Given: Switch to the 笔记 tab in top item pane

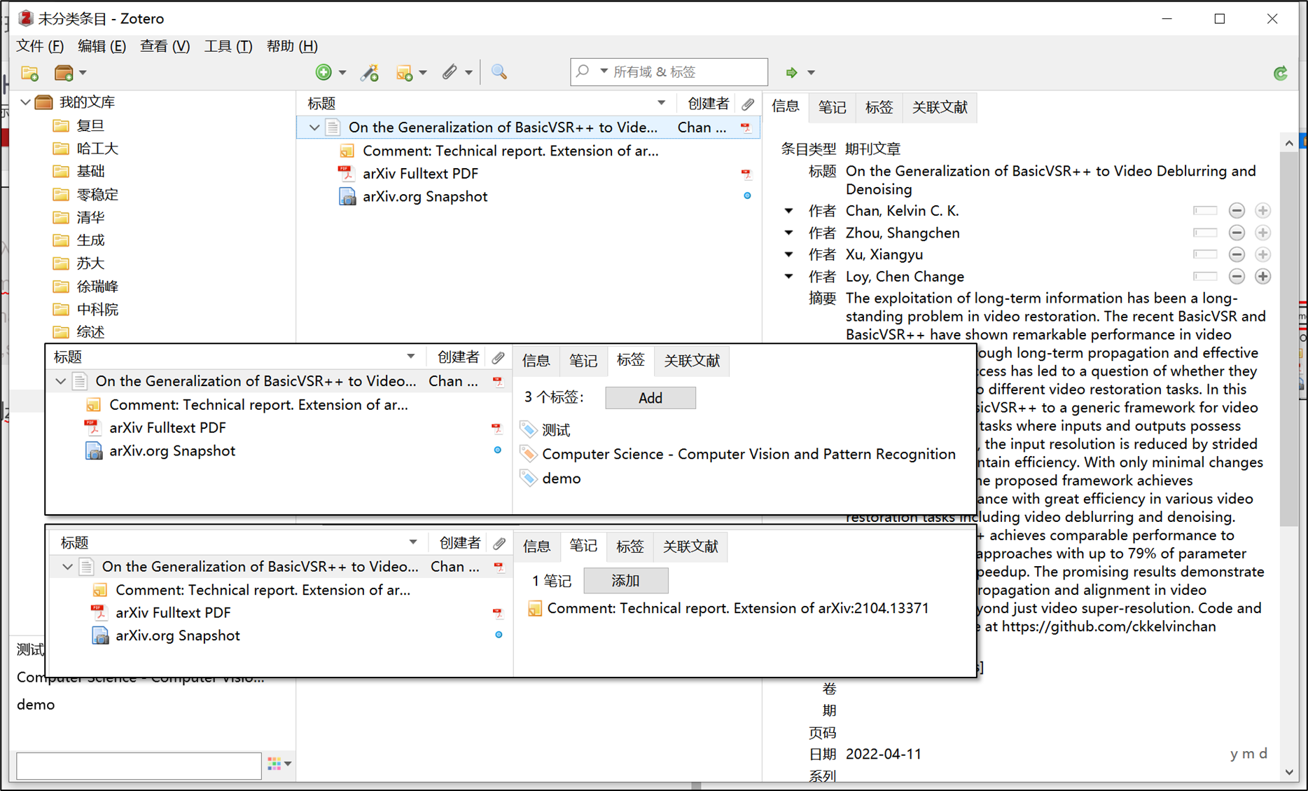Looking at the screenshot, I should (x=832, y=107).
